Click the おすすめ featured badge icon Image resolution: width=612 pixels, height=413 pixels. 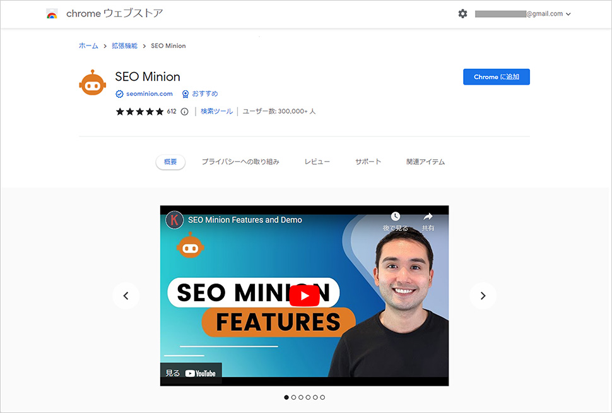pos(185,93)
